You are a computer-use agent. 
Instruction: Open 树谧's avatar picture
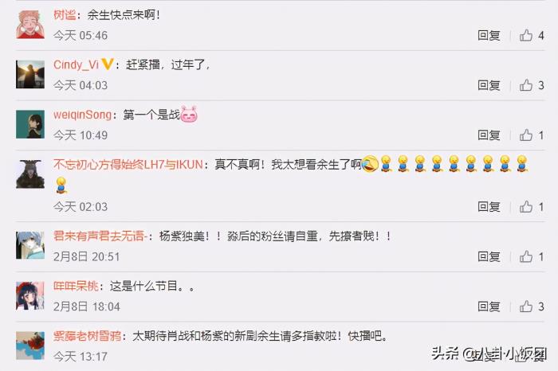(x=30, y=25)
